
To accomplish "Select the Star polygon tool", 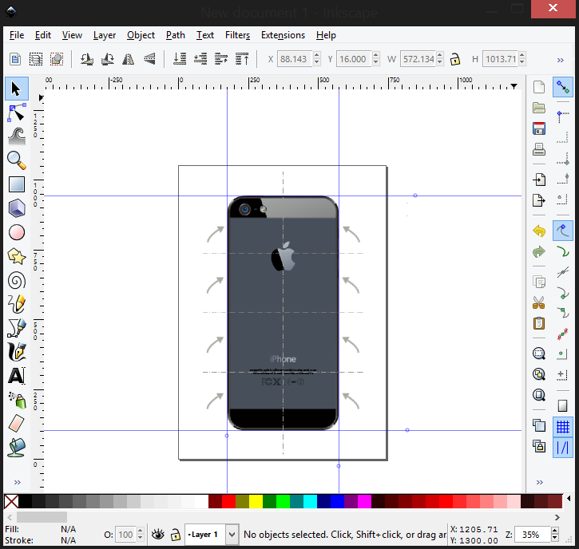I will [16, 256].
